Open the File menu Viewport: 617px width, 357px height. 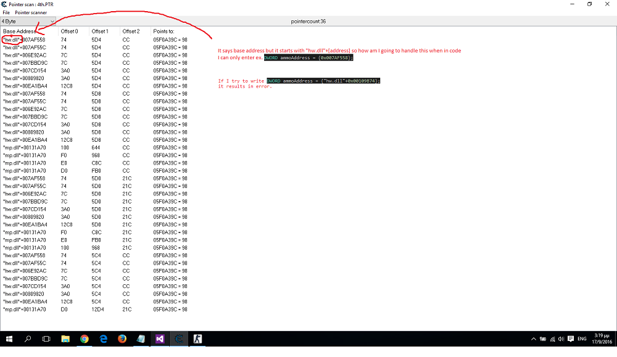point(6,12)
